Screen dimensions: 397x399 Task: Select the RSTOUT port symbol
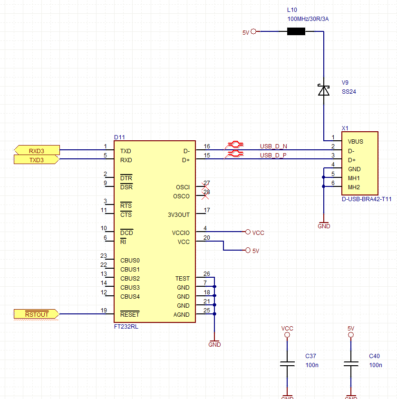coord(36,314)
